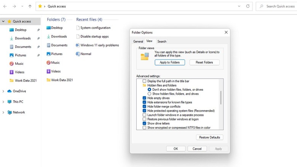Uncheck Hide protected operating system files
This screenshot has width=297, height=167.
(x=144, y=111)
